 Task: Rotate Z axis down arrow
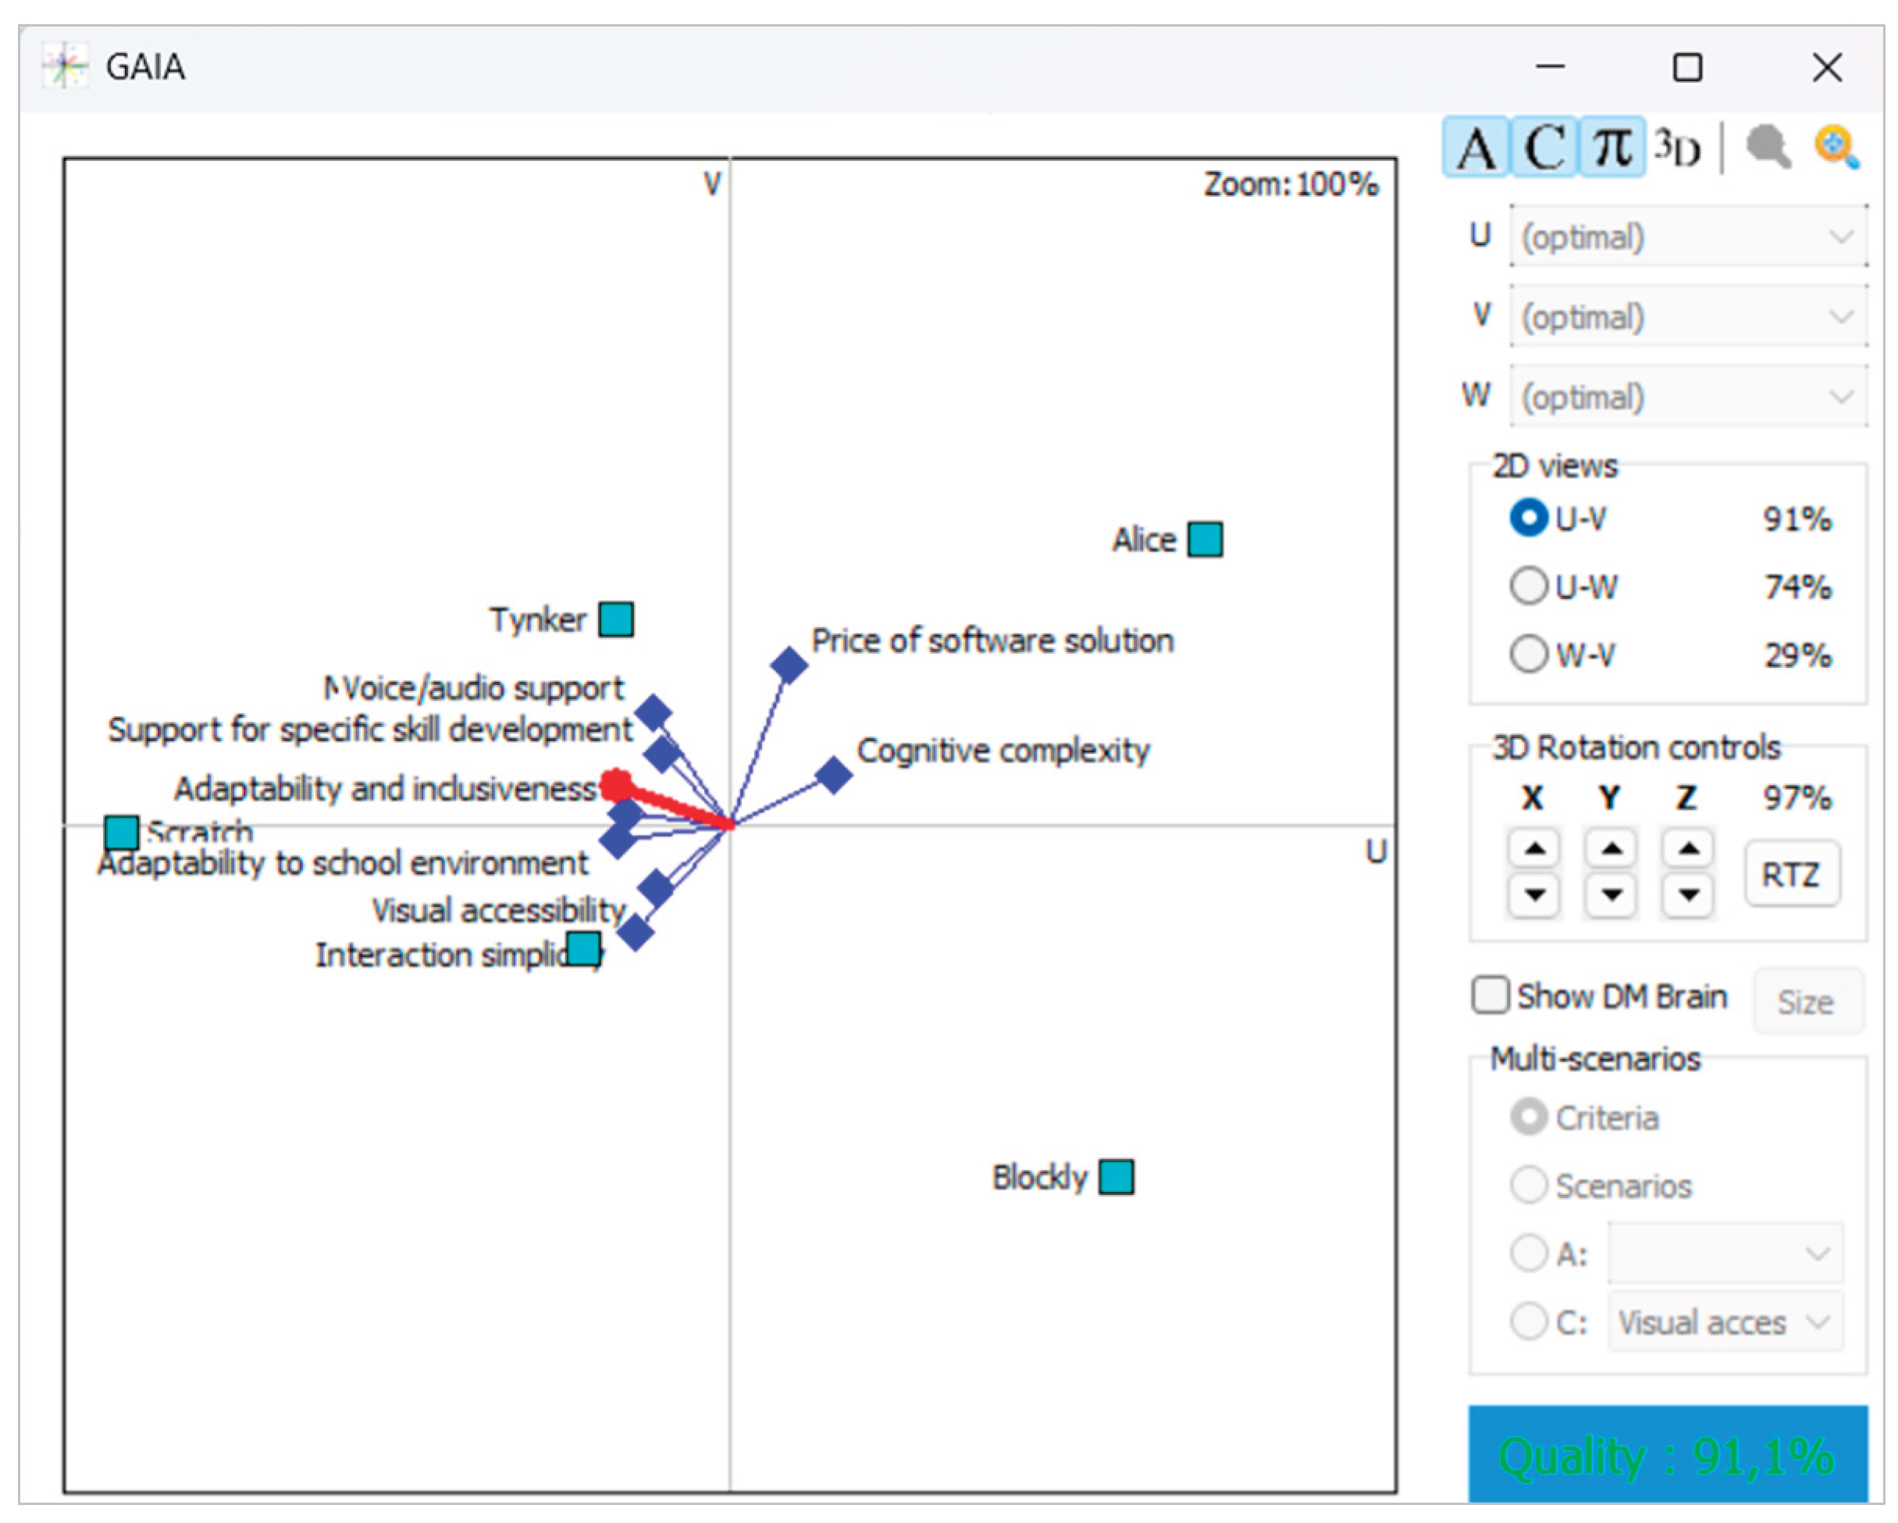point(1688,895)
